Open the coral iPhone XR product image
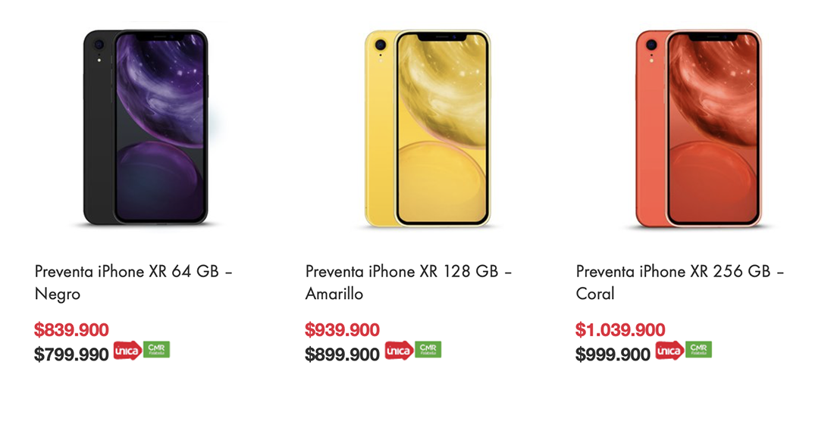This screenshot has width=834, height=421. point(698,128)
